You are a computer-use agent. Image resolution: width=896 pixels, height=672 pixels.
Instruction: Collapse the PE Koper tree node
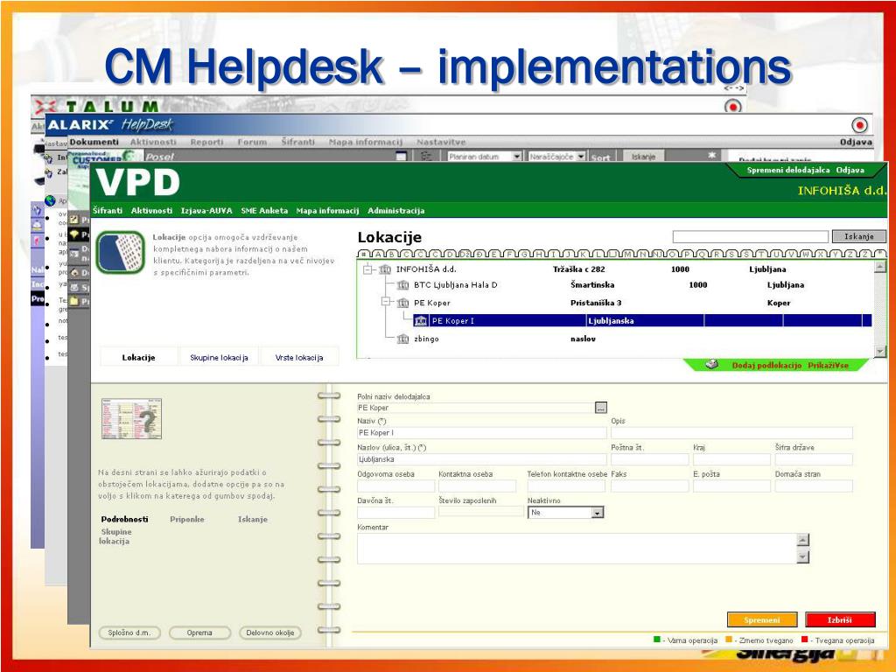click(386, 301)
